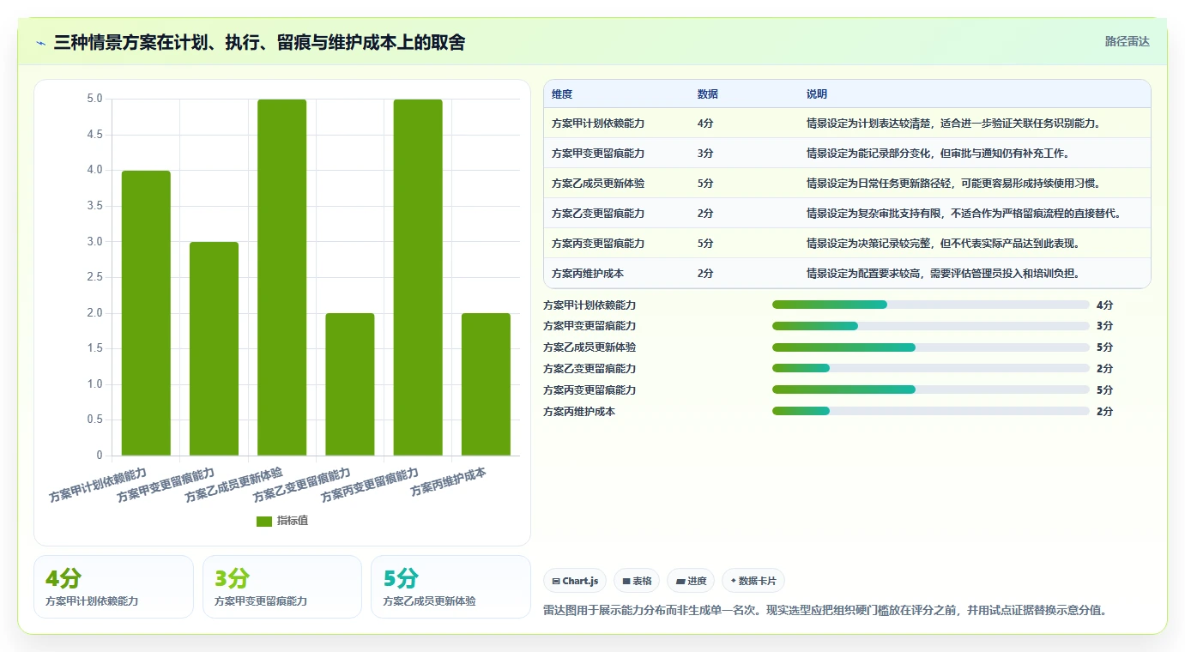This screenshot has height=652, width=1185.
Task: Click the 方案乙变更留痕能力 progress bar
Action: pos(931,369)
